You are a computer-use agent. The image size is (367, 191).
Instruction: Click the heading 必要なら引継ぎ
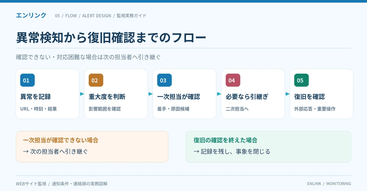pyautogui.click(x=247, y=97)
